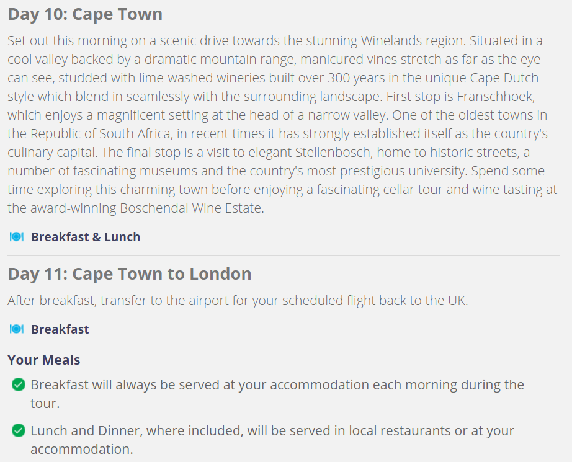
Task: Click the Cape Dutch text in the paragraph
Action: (504, 78)
